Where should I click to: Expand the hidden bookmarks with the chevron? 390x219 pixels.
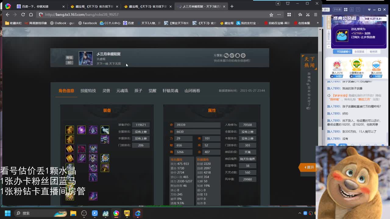coord(318,23)
